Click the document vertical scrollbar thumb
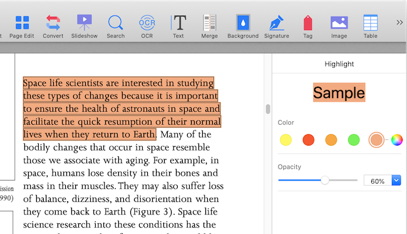407x234 pixels. pos(268,109)
